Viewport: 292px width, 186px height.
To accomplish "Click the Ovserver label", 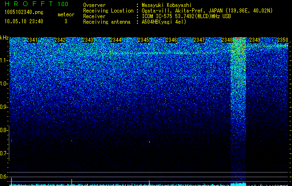I will pyautogui.click(x=94, y=5).
